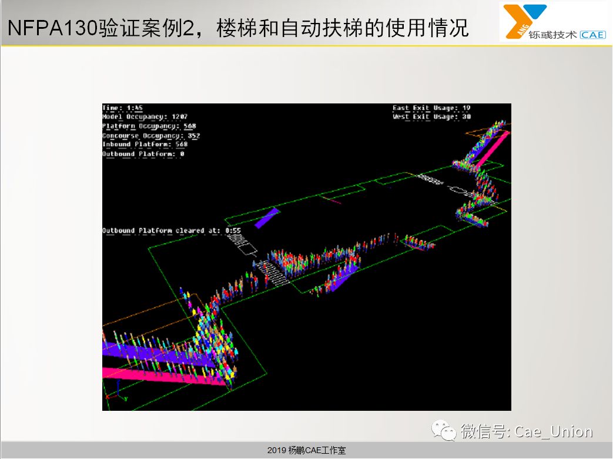Select the Time: 1:45 readout
Image resolution: width=613 pixels, height=459 pixels.
[122, 108]
